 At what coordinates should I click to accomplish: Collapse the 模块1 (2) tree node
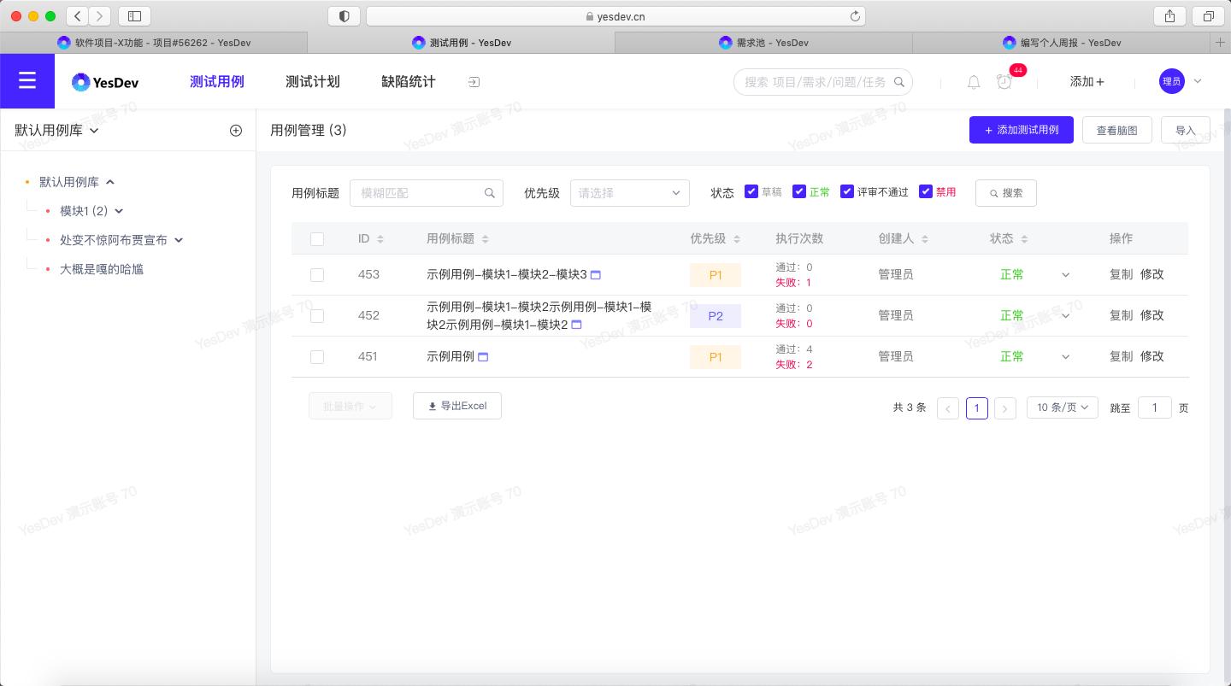click(119, 211)
